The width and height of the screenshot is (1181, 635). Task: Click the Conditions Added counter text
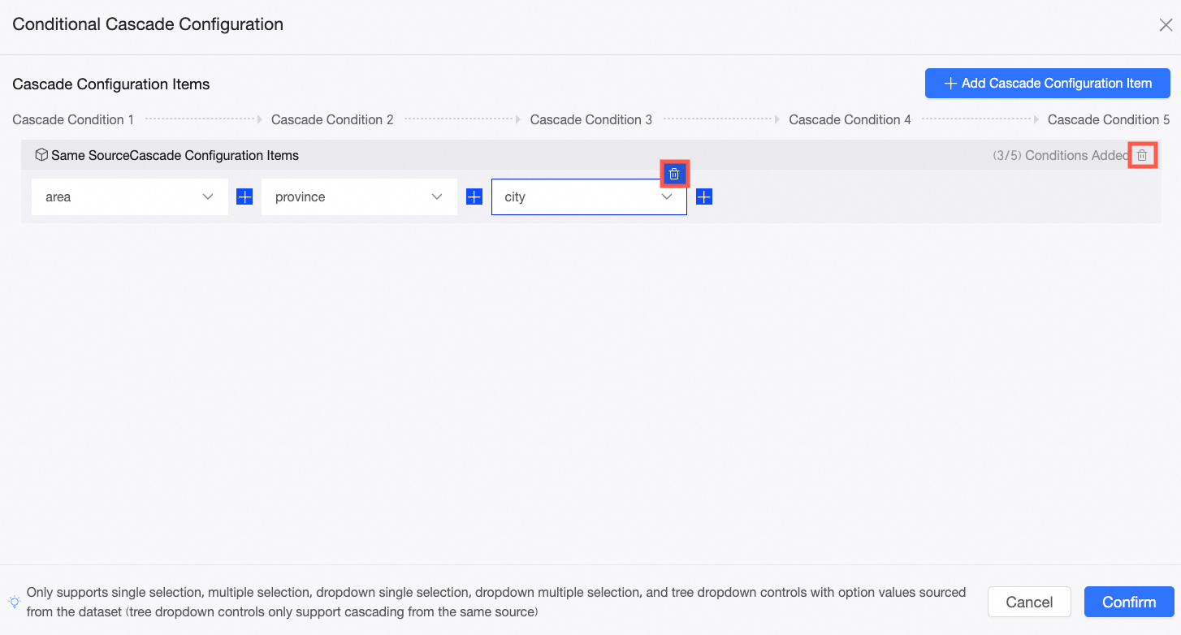(x=1060, y=155)
